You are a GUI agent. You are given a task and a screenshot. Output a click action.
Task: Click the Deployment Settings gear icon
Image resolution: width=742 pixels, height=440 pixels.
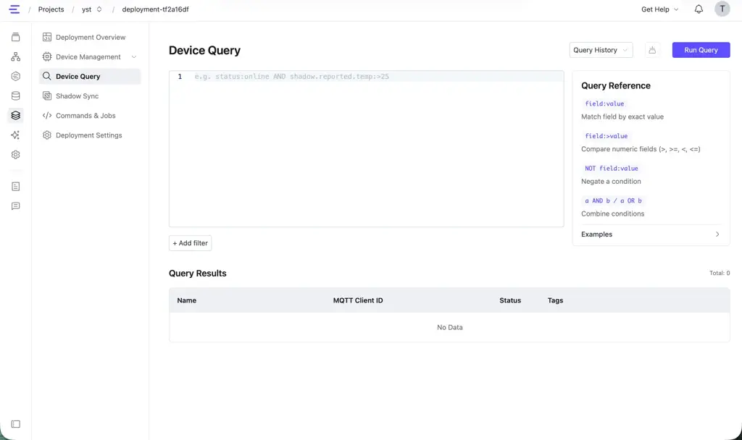47,135
